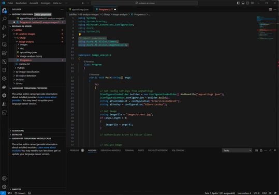Expand the Gliederung section
279x195 pixels.
[18, 131]
